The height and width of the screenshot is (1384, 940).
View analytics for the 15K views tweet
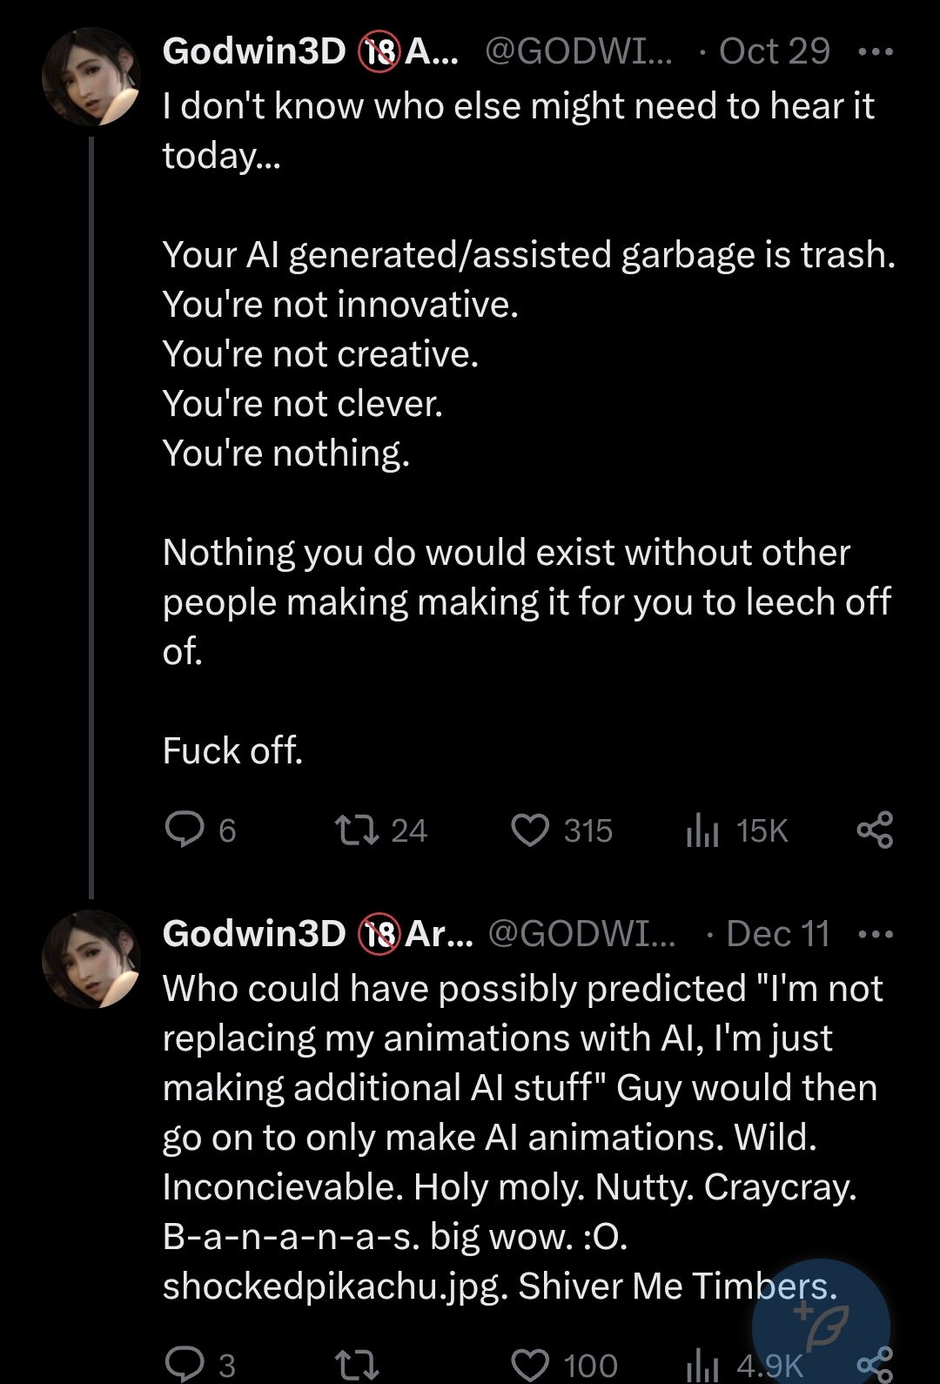click(x=702, y=830)
